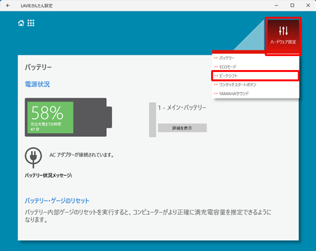
Task: Click the ハードウェア設定 tile
Action: (283, 37)
